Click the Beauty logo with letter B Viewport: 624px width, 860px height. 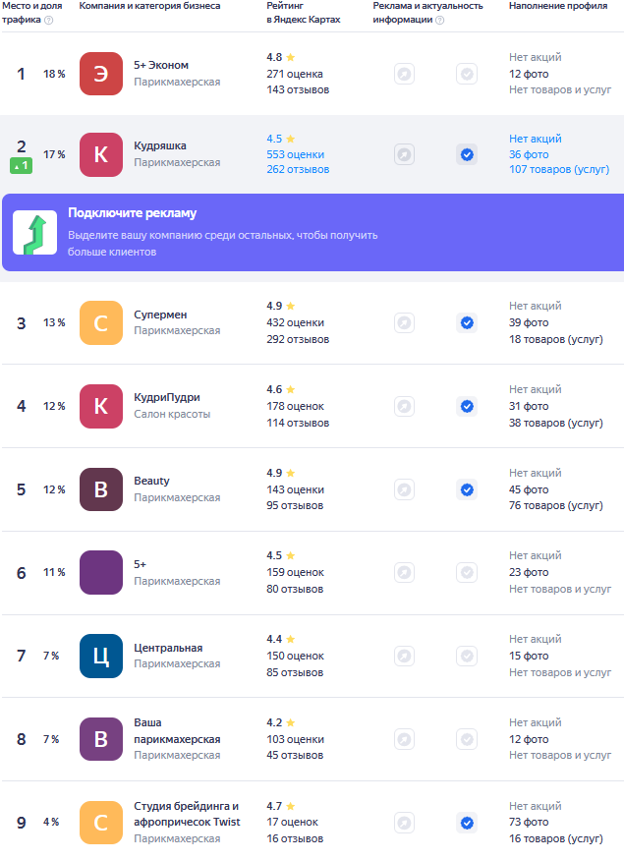[101, 489]
